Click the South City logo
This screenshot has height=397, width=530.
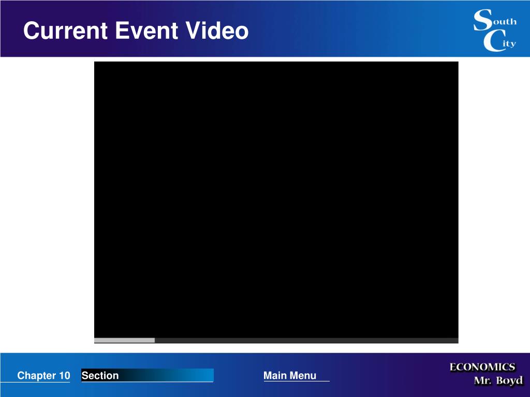(x=495, y=30)
